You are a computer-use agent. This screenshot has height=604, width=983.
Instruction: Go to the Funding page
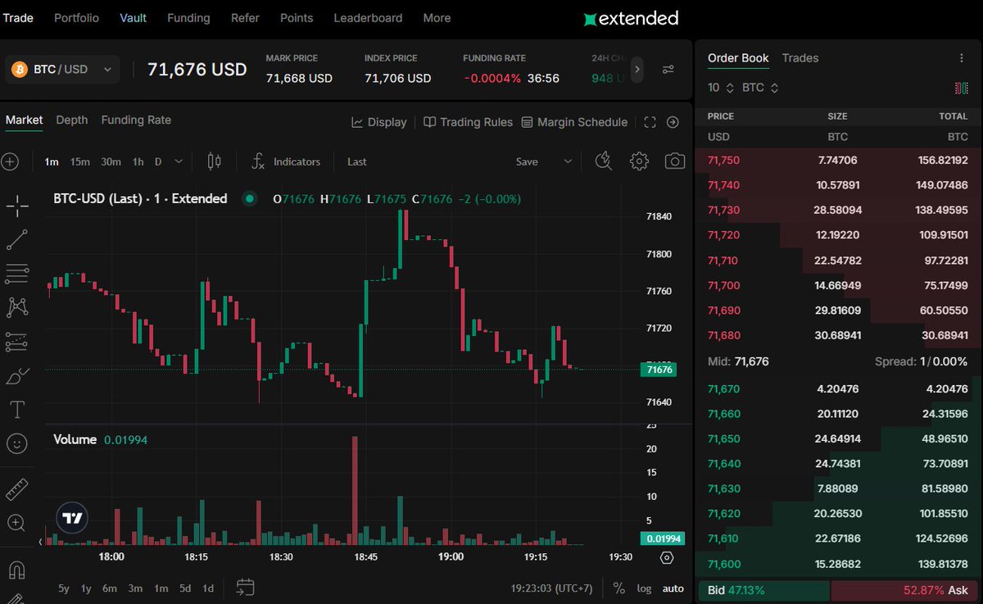(x=188, y=18)
